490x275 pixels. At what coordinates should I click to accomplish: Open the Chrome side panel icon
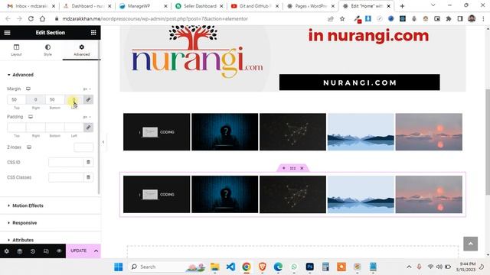click(460, 18)
